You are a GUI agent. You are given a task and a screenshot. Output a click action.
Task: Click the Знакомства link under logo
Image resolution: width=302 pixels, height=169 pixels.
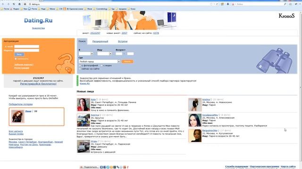coord(38,28)
